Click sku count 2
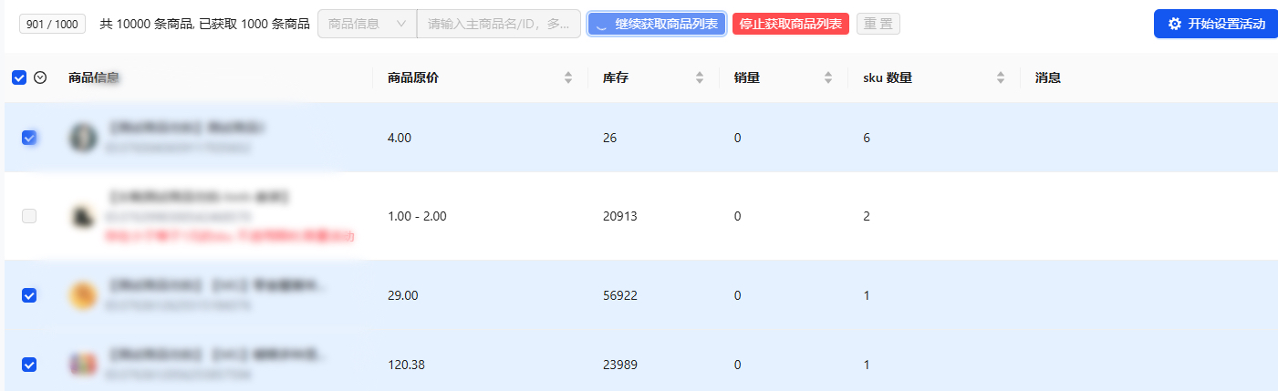The height and width of the screenshot is (391, 1278). (867, 216)
